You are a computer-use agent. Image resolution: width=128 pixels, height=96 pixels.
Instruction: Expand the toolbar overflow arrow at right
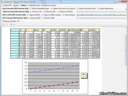(126, 9)
